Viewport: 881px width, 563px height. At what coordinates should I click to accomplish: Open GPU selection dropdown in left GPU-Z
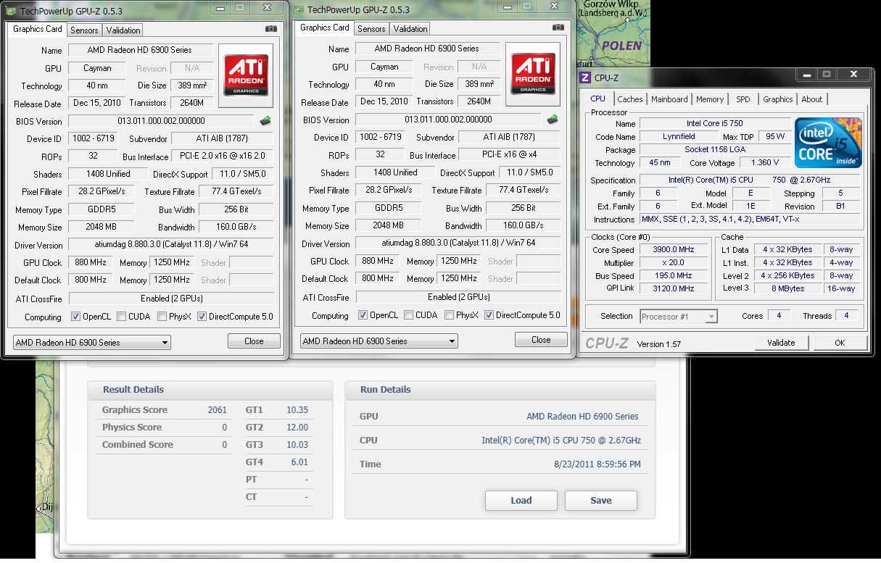click(92, 343)
